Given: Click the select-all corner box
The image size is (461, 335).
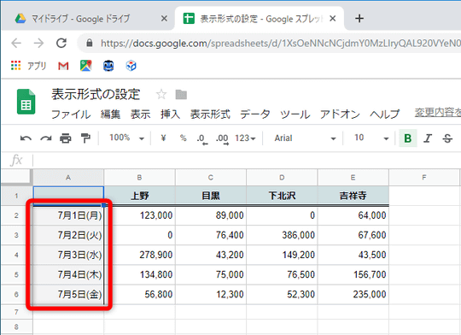Looking at the screenshot, I should (x=16, y=177).
